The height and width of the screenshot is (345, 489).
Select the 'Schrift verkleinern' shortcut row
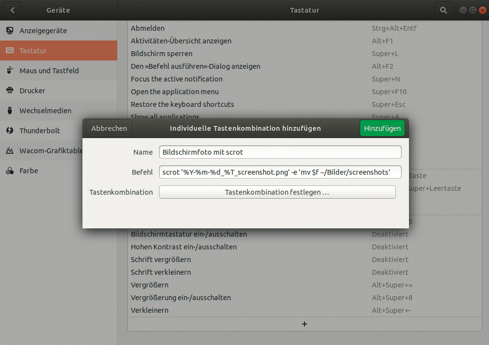[305, 272]
